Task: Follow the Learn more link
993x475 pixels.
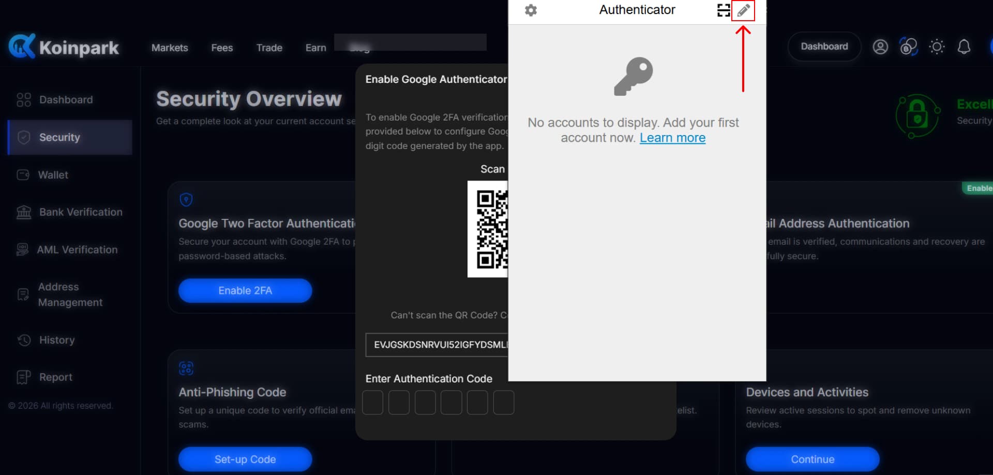Action: pos(672,138)
